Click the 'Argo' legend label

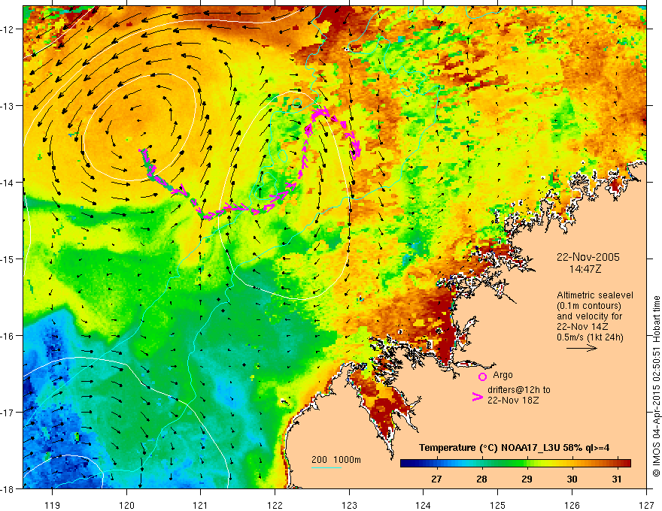(503, 375)
